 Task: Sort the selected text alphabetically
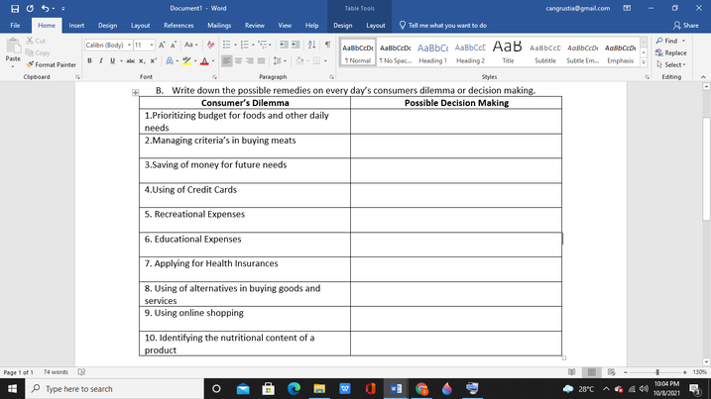[312, 45]
